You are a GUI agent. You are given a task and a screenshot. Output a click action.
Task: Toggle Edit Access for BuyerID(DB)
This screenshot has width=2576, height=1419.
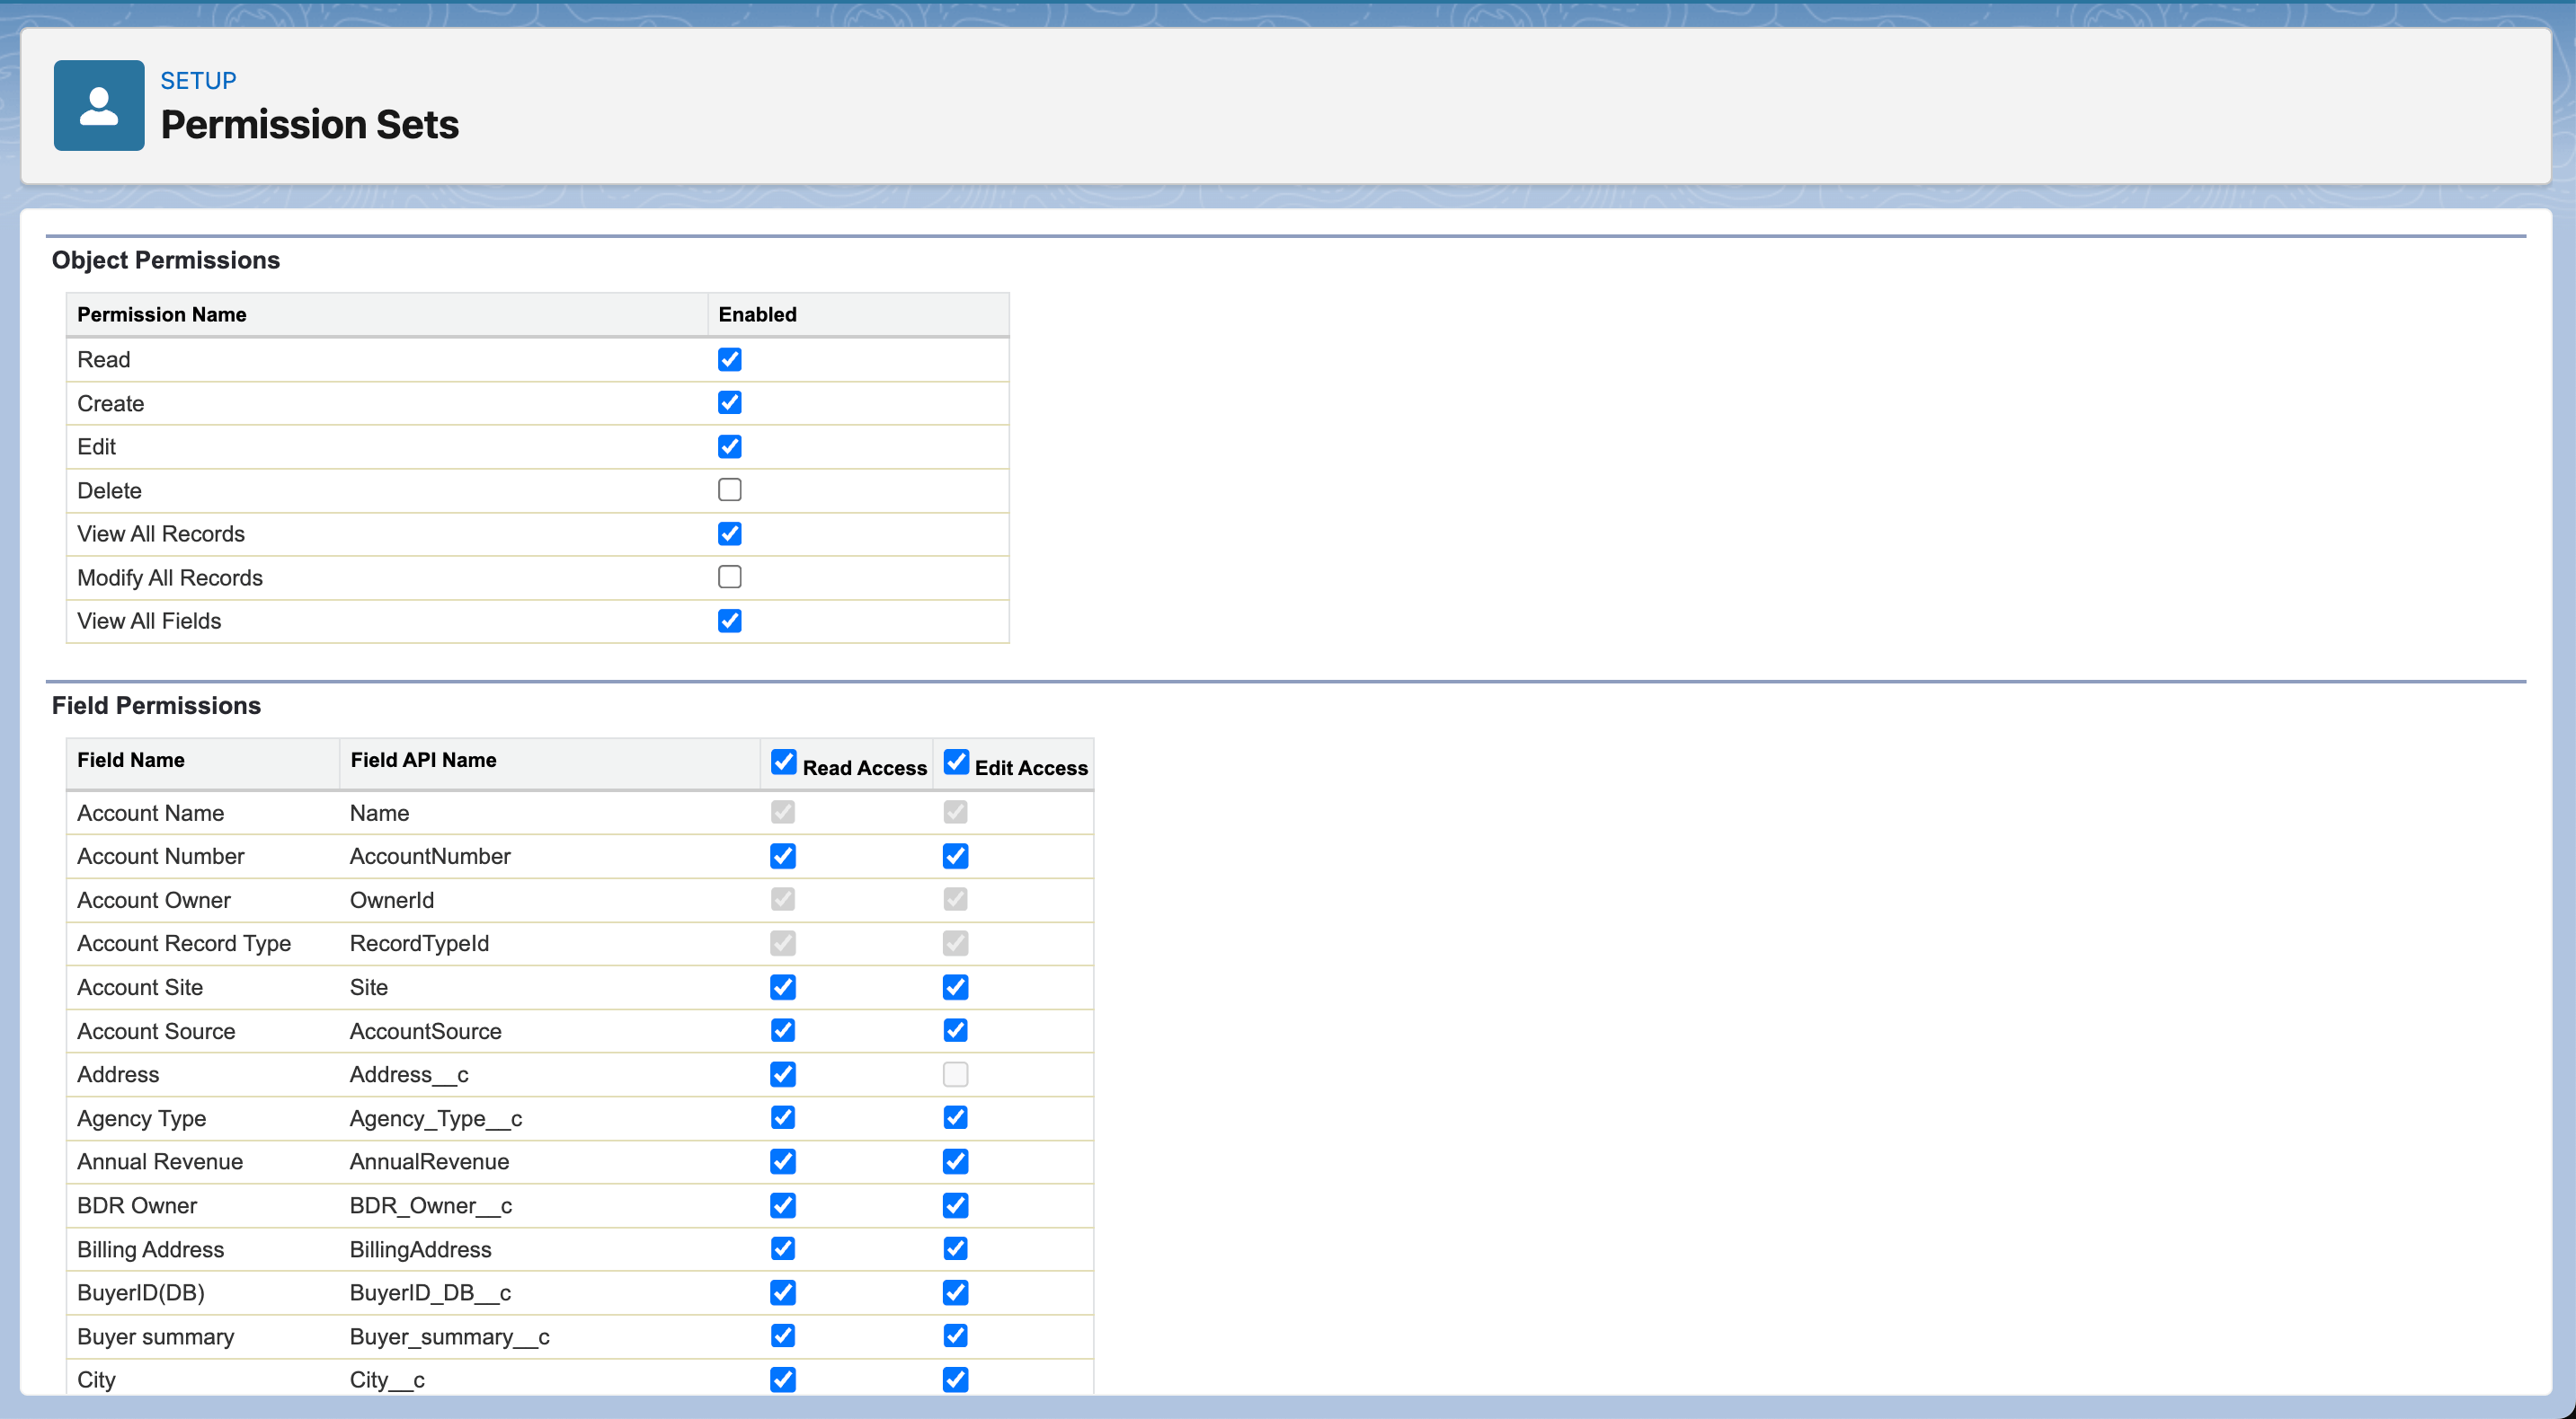tap(955, 1292)
